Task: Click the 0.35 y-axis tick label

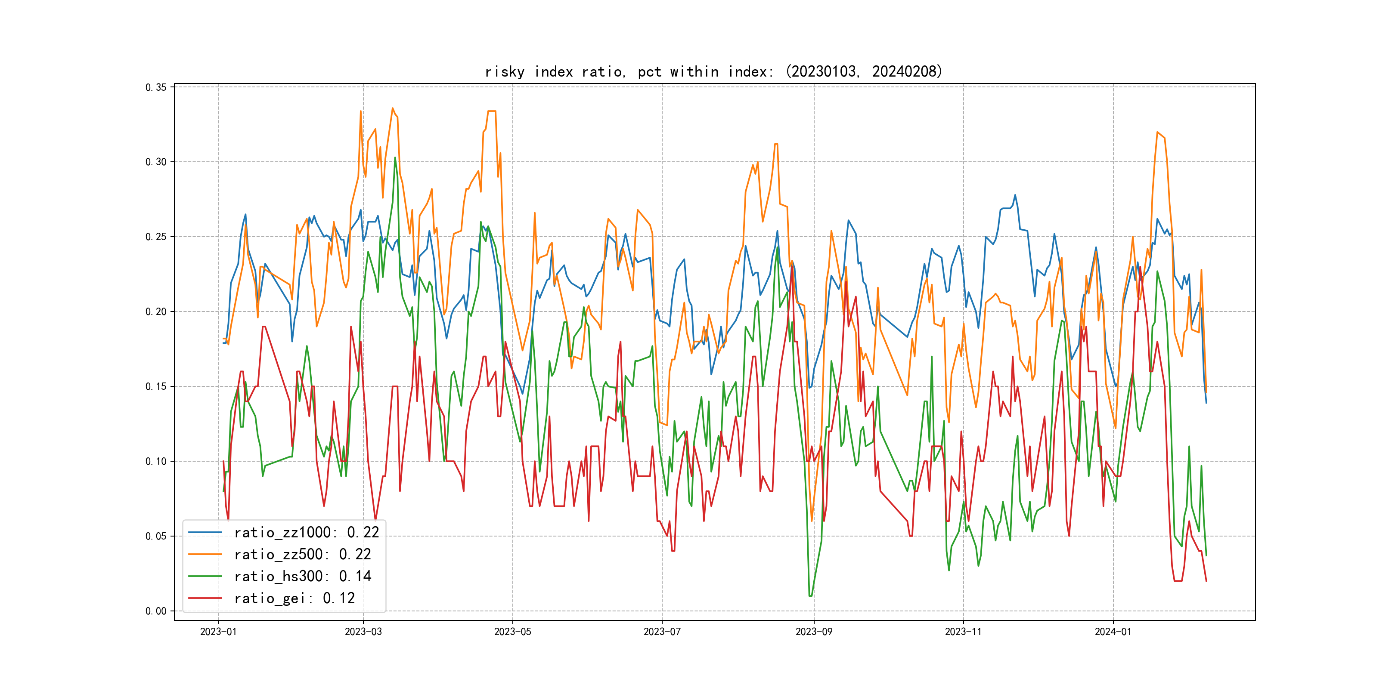Action: click(156, 87)
